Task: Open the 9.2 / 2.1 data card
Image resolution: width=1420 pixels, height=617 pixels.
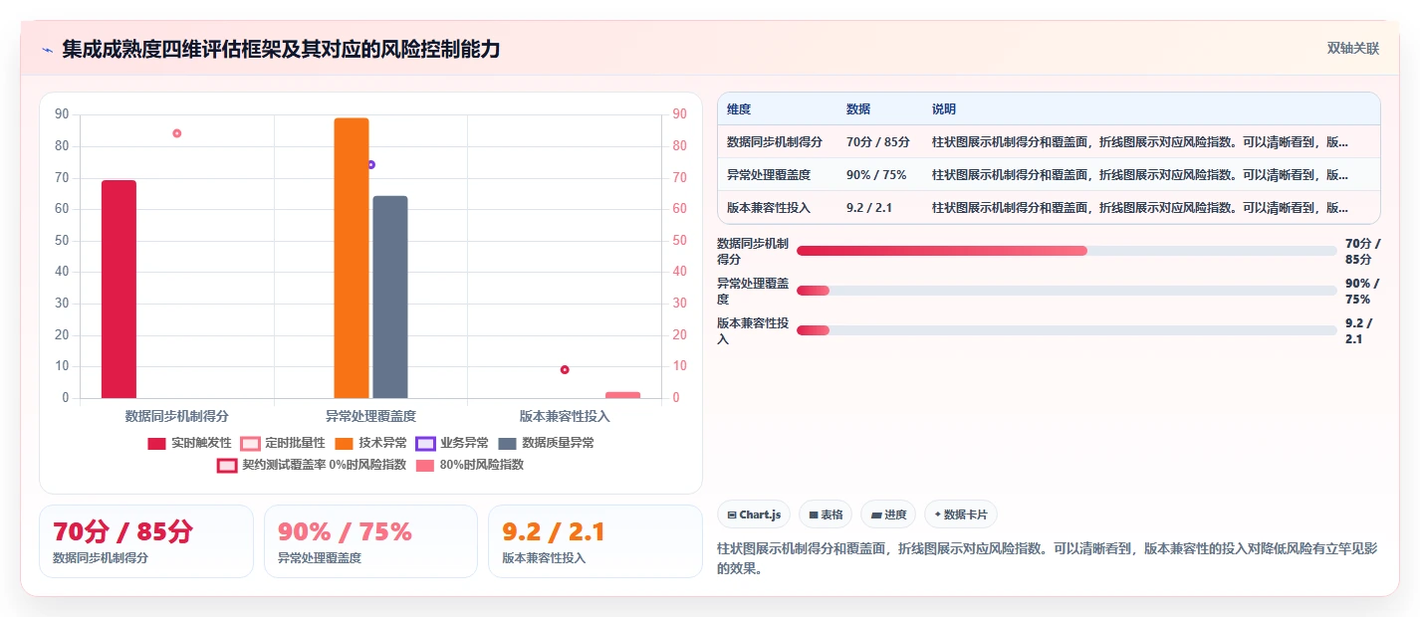Action: 595,541
